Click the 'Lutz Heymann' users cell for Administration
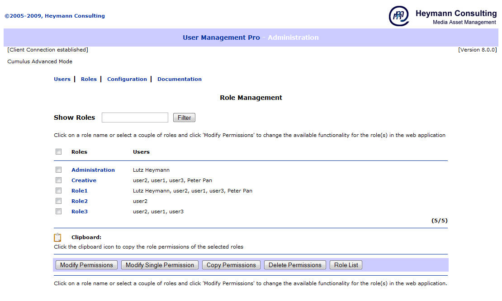The width and height of the screenshot is (502, 301). click(151, 170)
